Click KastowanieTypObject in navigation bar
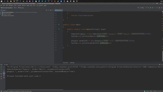This screenshot has width=163, height=92. (7, 8)
